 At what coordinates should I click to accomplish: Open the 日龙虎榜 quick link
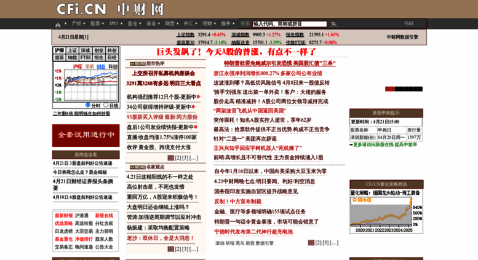coord(64,231)
